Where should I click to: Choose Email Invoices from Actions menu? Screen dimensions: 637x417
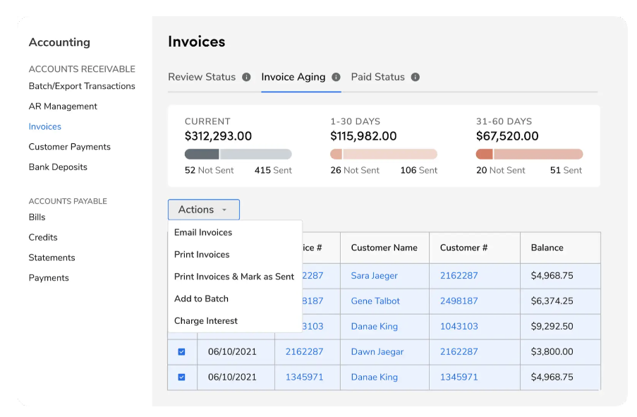point(203,232)
